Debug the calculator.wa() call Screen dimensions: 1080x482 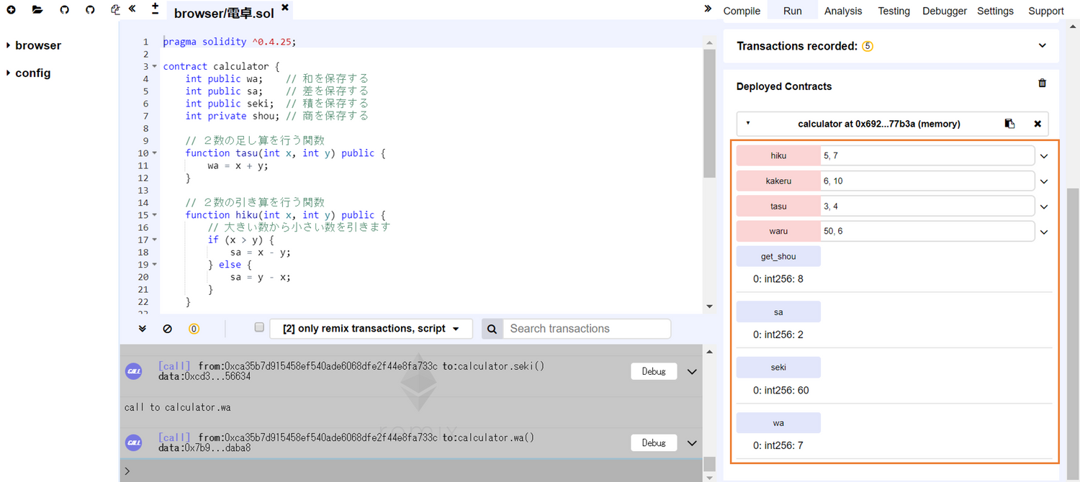pos(654,442)
